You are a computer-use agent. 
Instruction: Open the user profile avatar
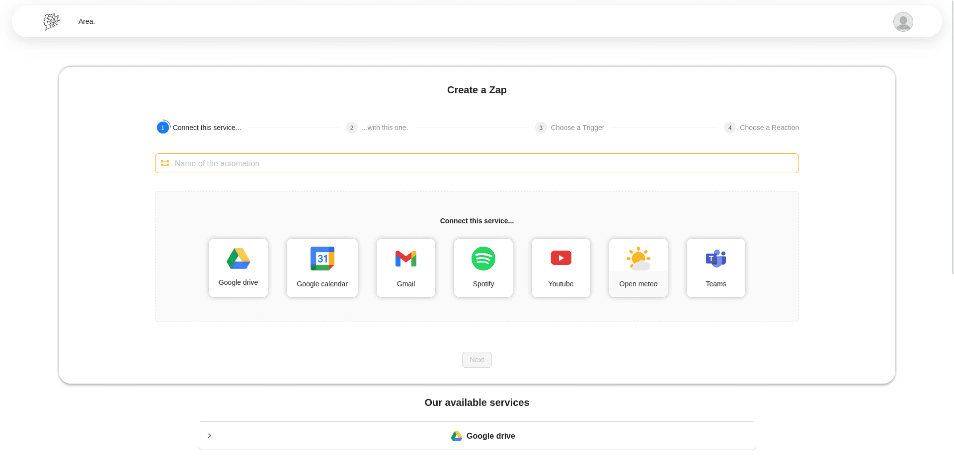tap(903, 22)
